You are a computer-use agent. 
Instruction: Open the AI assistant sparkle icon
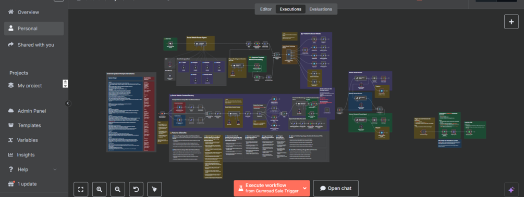511,190
